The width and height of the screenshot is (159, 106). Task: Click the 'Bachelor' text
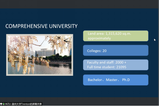point(95,80)
